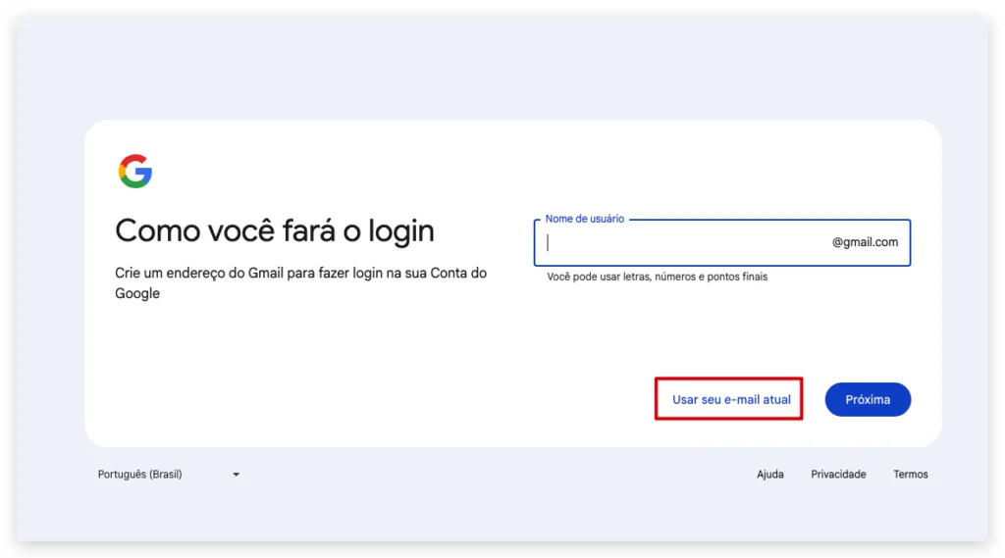Click the "Como você fará o login" heading

click(x=275, y=230)
